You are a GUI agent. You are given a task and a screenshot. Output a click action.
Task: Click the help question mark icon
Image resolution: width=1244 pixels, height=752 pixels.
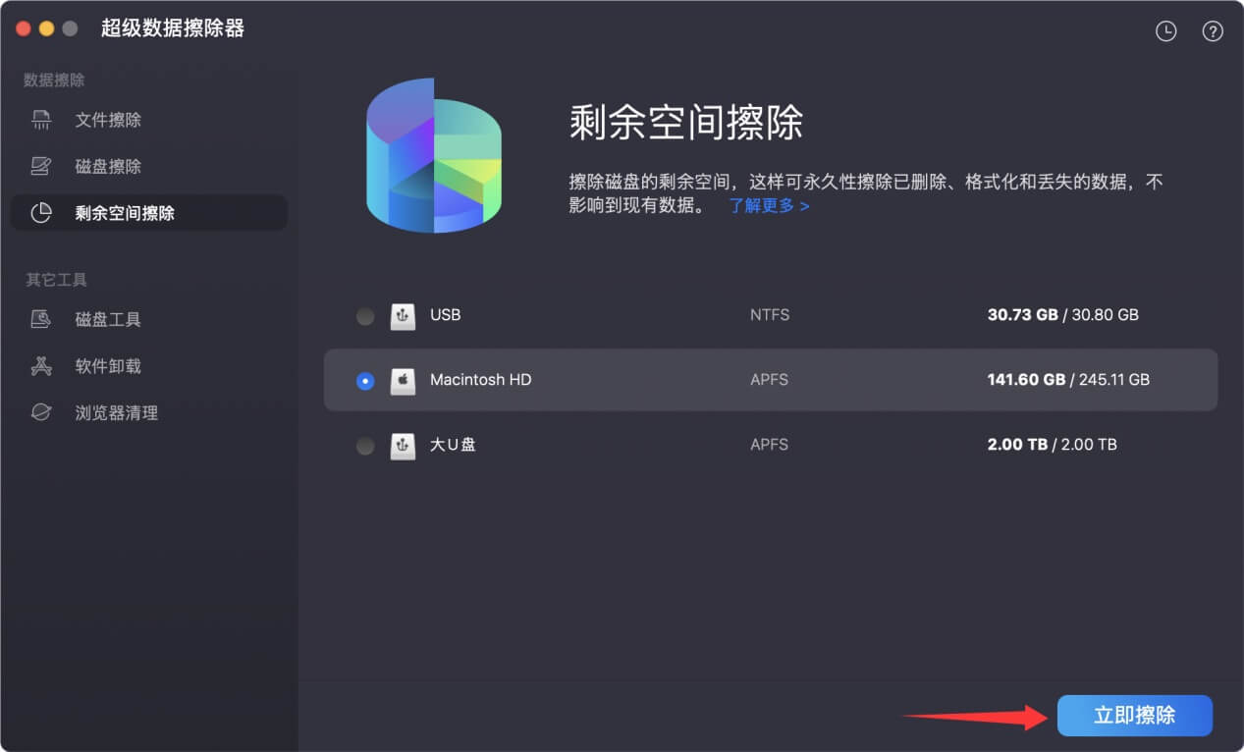tap(1212, 30)
